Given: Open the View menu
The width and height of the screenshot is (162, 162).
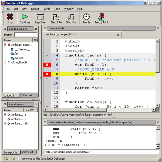Looking at the screenshot, I should (x=25, y=9).
